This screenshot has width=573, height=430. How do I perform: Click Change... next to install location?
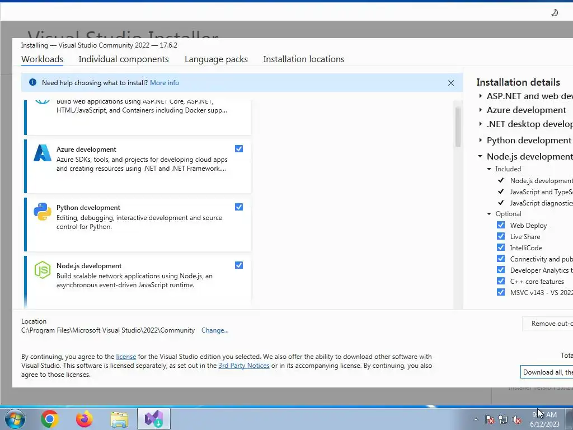click(x=215, y=330)
